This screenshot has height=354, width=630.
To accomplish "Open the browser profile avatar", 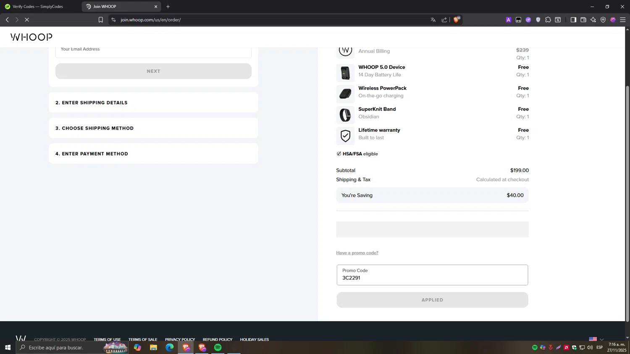I will tap(613, 20).
